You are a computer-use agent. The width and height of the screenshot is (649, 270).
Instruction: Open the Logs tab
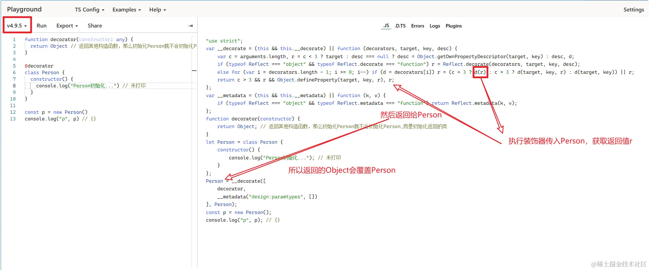[435, 26]
